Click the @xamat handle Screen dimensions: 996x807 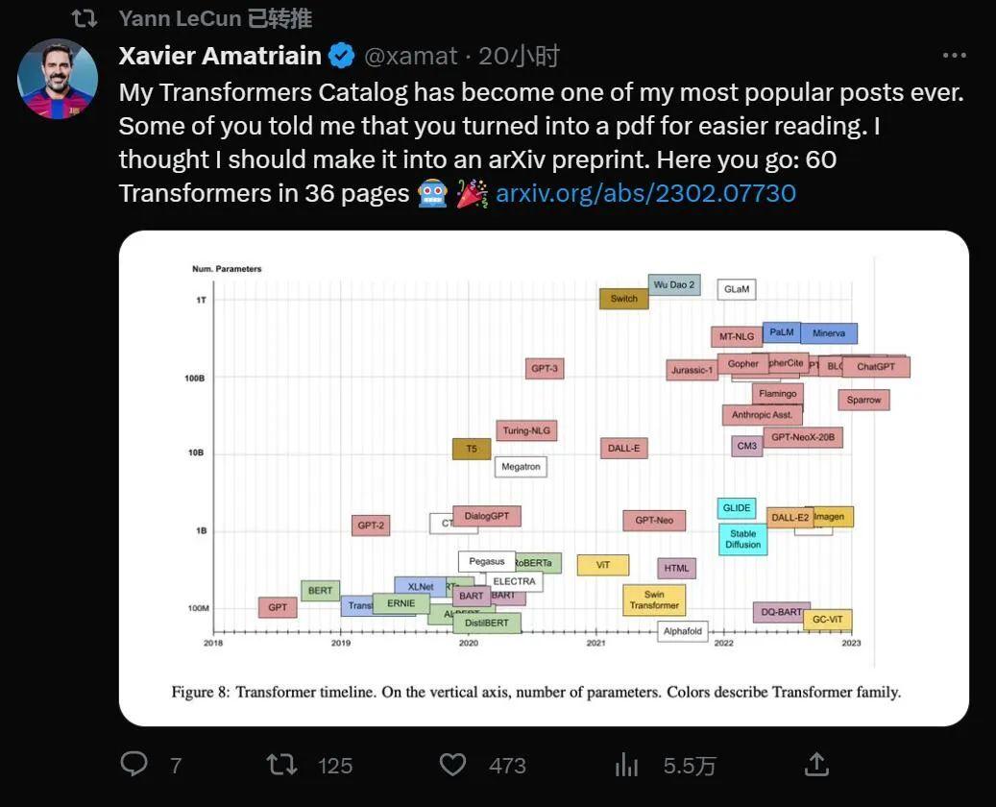[x=410, y=56]
